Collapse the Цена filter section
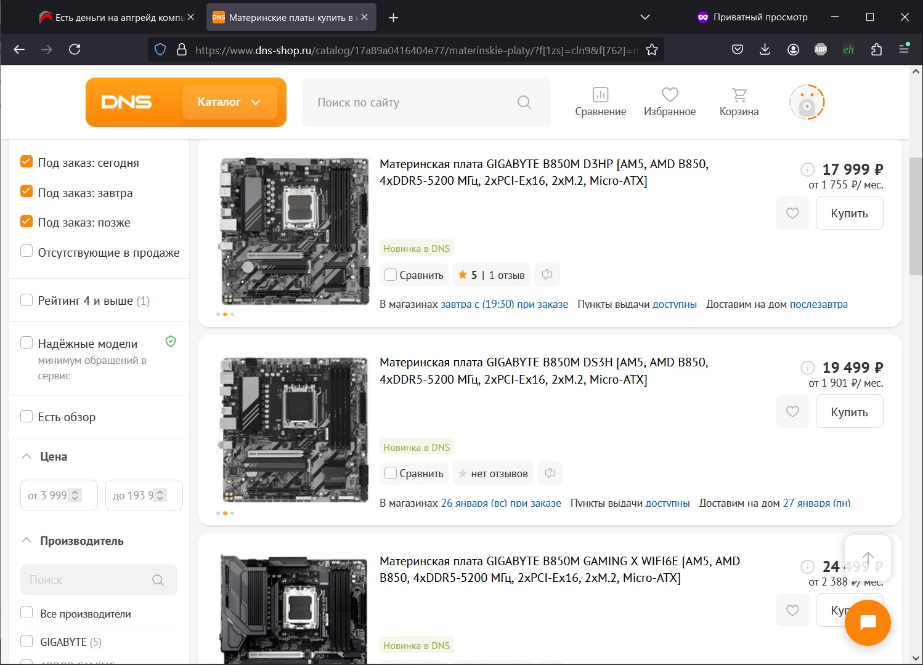Image resolution: width=923 pixels, height=665 pixels. pos(26,456)
